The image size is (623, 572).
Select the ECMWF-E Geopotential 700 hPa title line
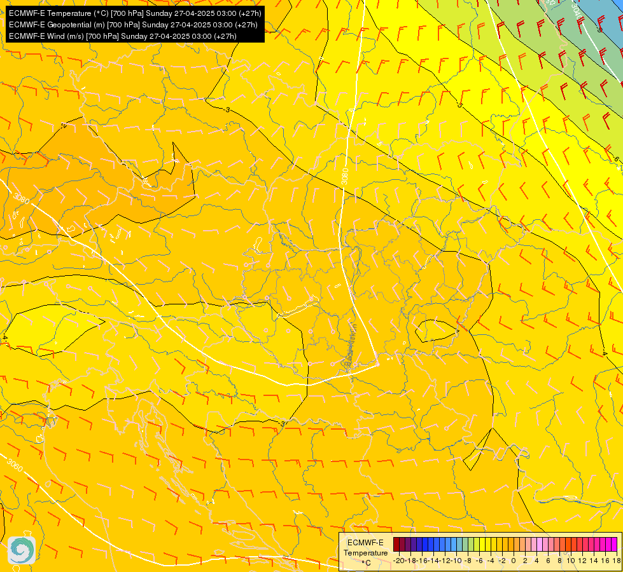[x=133, y=25]
